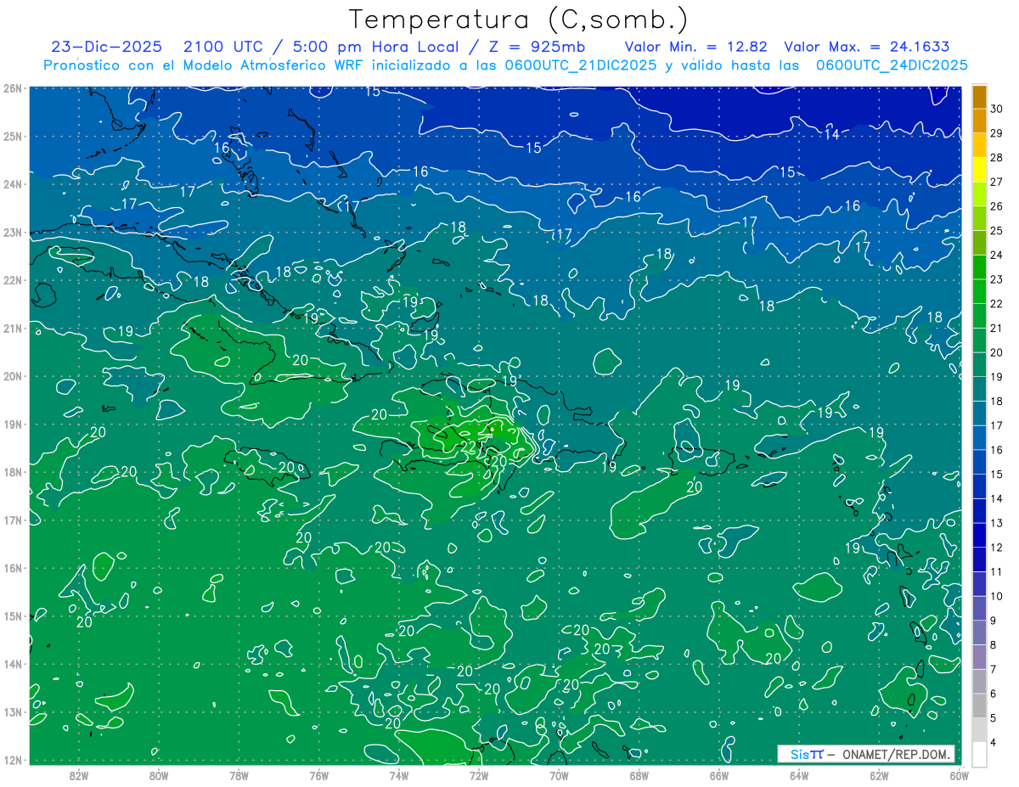This screenshot has height=787, width=1019.
Task: Click the "16N" latitude axis label
Action: coord(13,568)
